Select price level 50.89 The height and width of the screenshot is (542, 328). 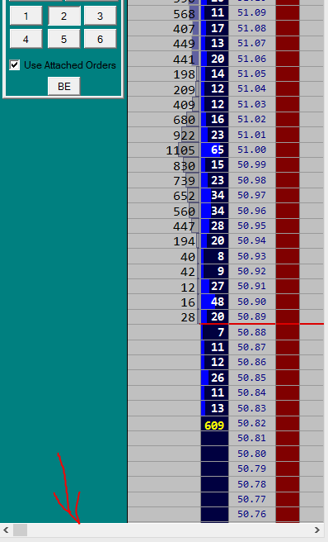coord(252,316)
